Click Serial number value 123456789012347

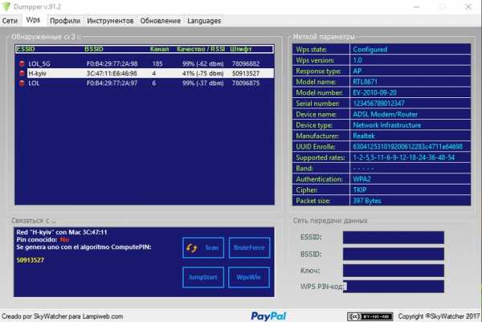coord(378,104)
